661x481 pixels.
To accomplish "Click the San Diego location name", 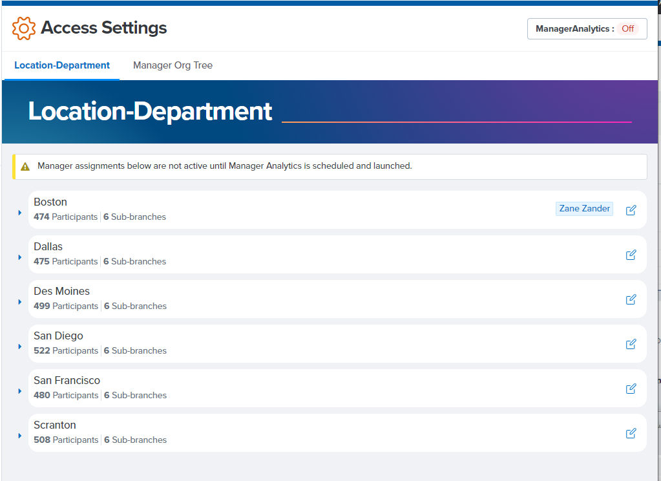I will pyautogui.click(x=58, y=336).
